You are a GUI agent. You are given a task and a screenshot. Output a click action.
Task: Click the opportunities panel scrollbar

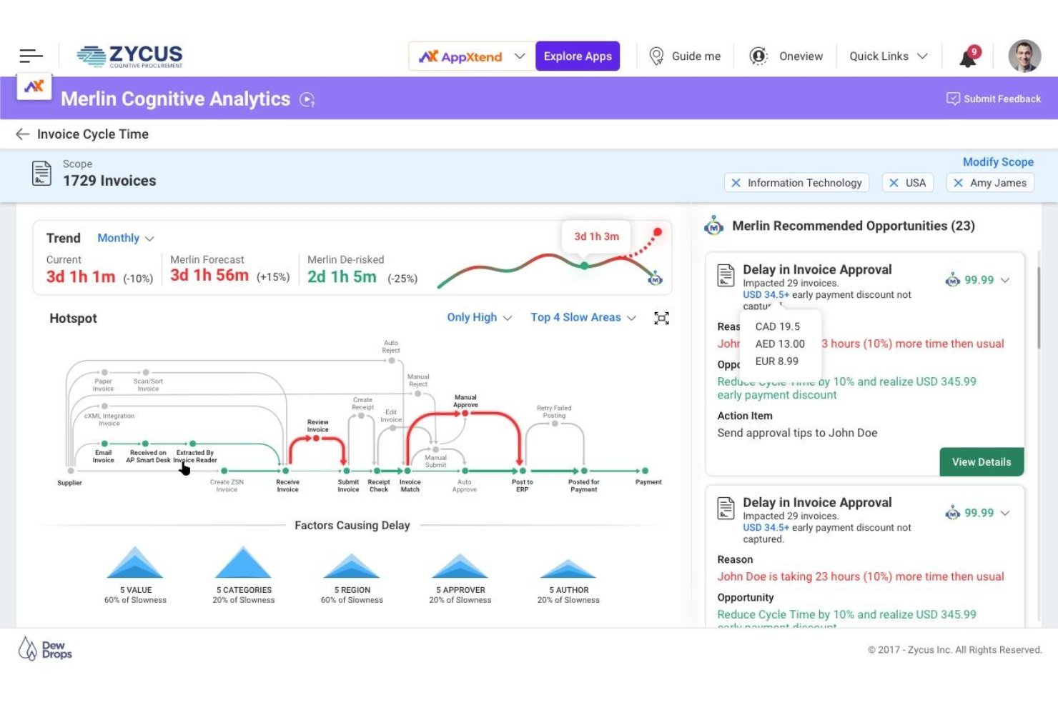coord(1039,307)
